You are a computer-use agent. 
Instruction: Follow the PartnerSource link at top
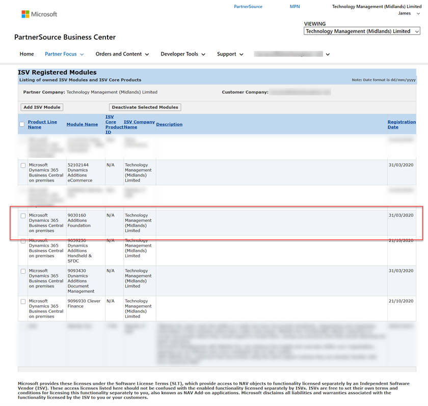[x=248, y=7]
